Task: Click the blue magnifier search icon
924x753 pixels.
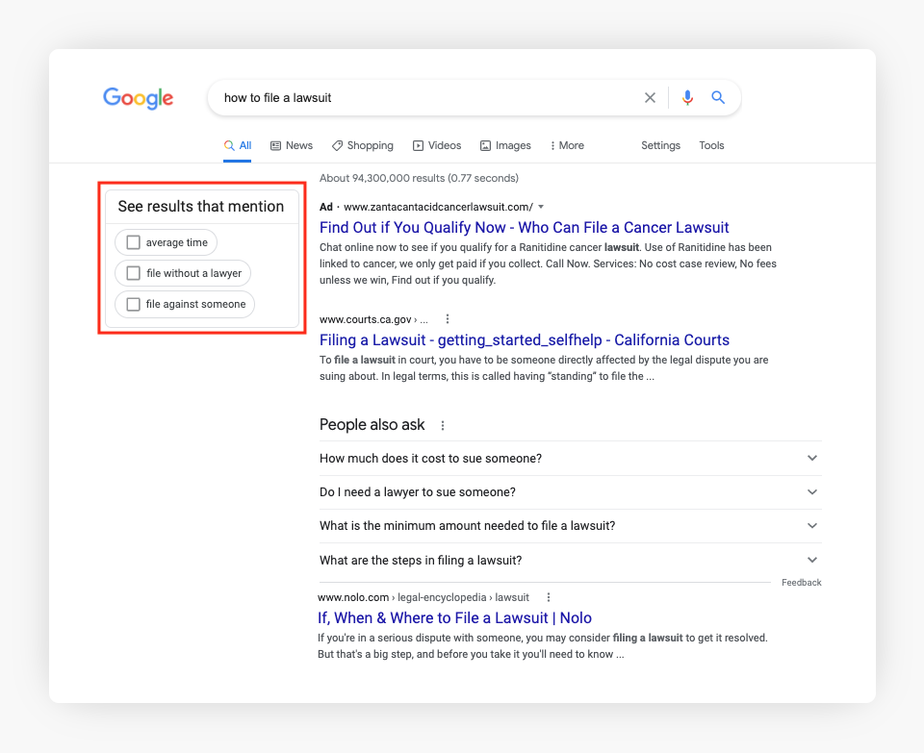Action: pyautogui.click(x=718, y=98)
